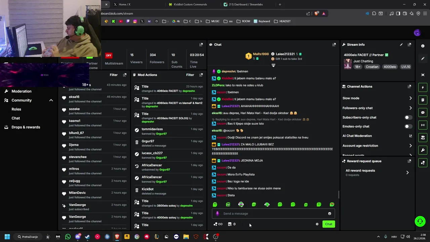Click Grgur97 link under tommidavisss ban
This screenshot has height=242, width=430.
coord(161,133)
